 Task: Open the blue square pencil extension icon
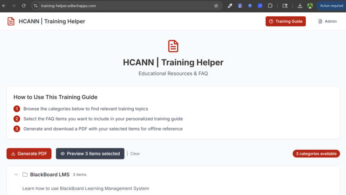[x=260, y=6]
